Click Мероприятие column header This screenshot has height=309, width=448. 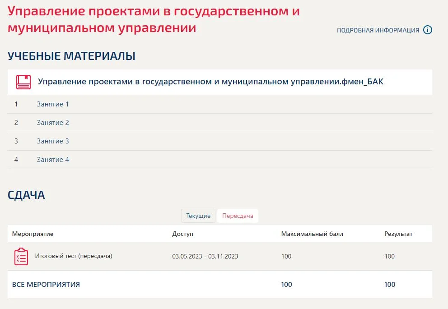(33, 234)
